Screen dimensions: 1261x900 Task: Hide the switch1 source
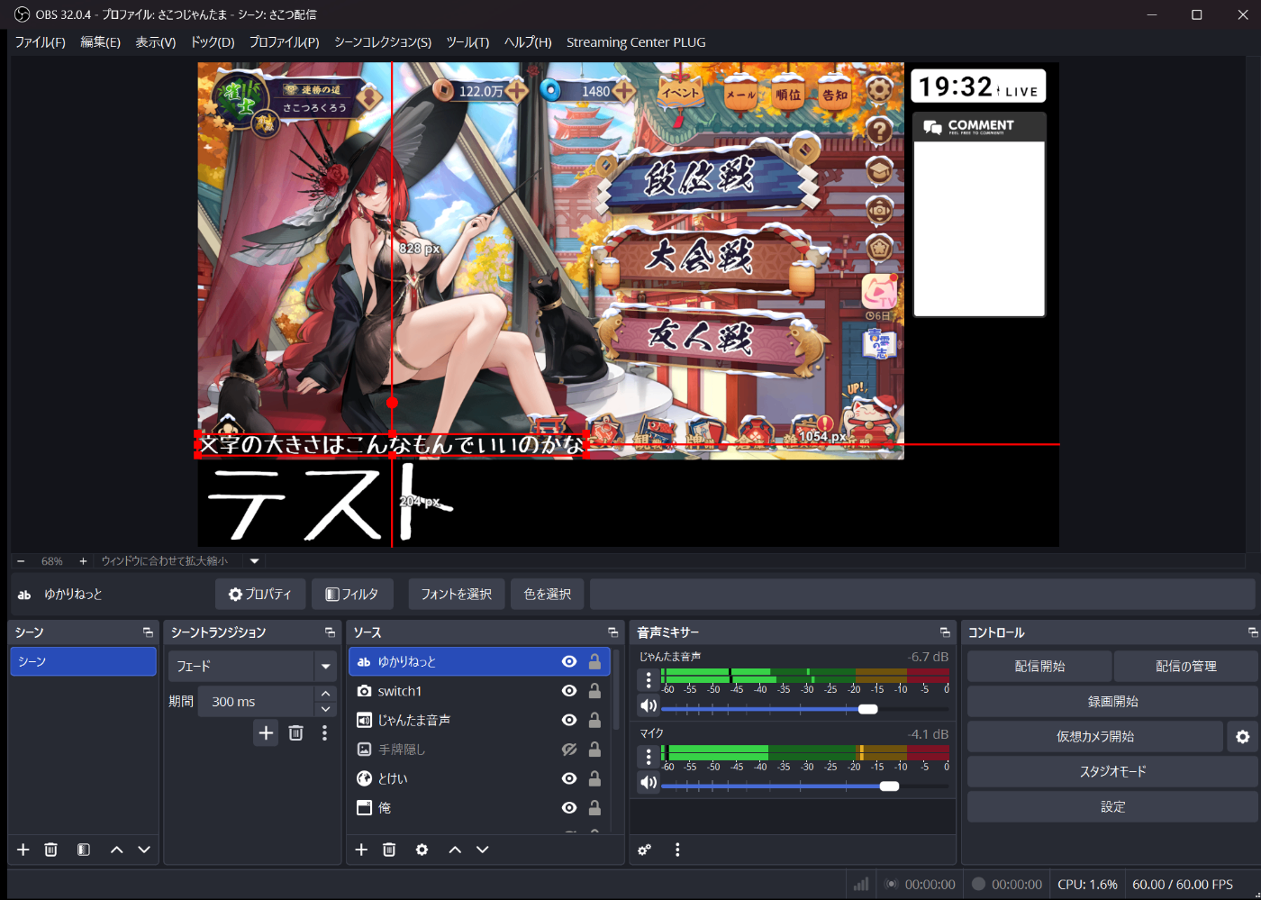click(x=569, y=691)
